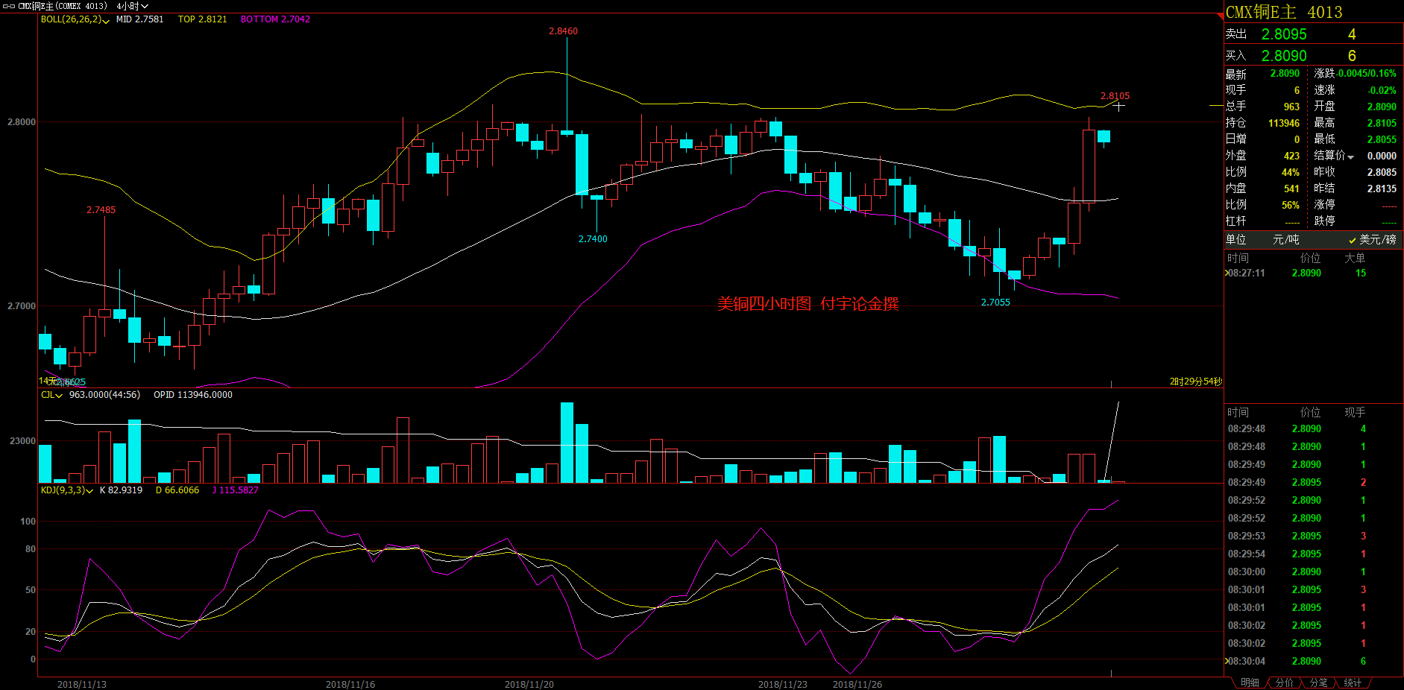Click the BOTTOM 2.7042 Bollinger value
The image size is (1404, 690).
(275, 19)
